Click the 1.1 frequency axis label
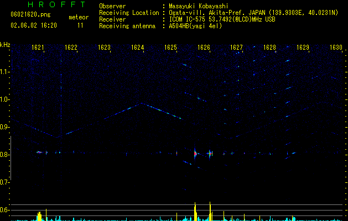 [x=5, y=72]
